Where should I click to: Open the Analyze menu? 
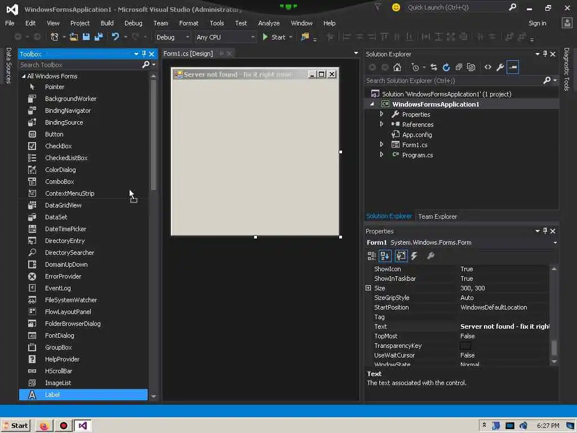click(x=269, y=23)
